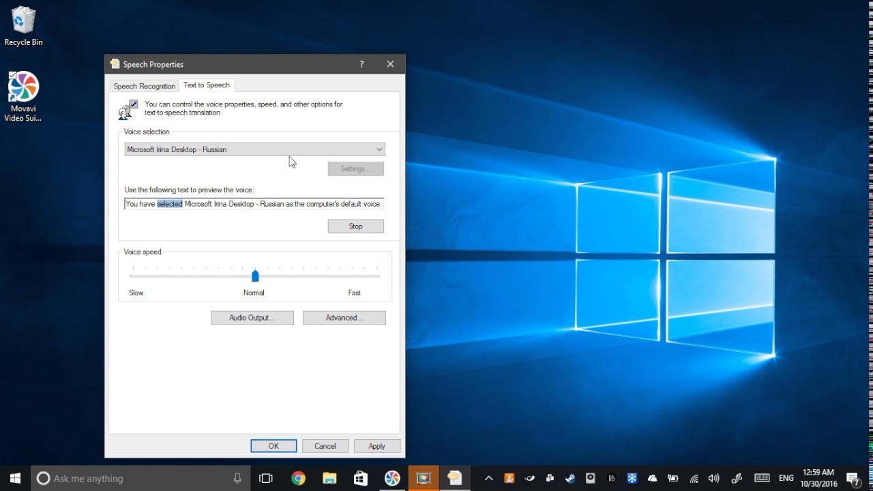Open Movavi Video Suite desktop shortcut
The image size is (873, 491).
click(23, 96)
